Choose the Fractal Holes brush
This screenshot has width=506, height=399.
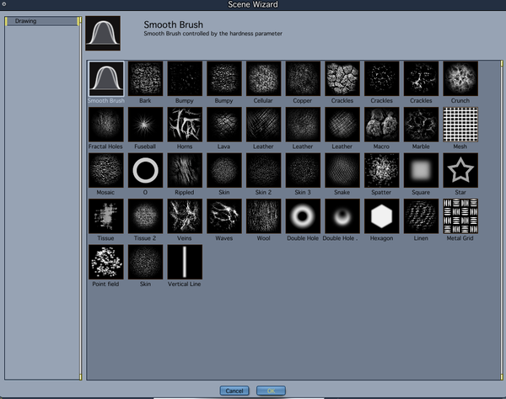[106, 125]
